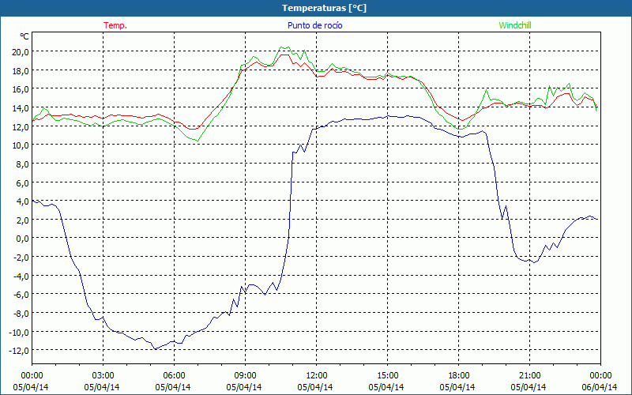632x395 pixels.
Task: Click the Temperaturas [°C] chart title
Action: tap(324, 8)
